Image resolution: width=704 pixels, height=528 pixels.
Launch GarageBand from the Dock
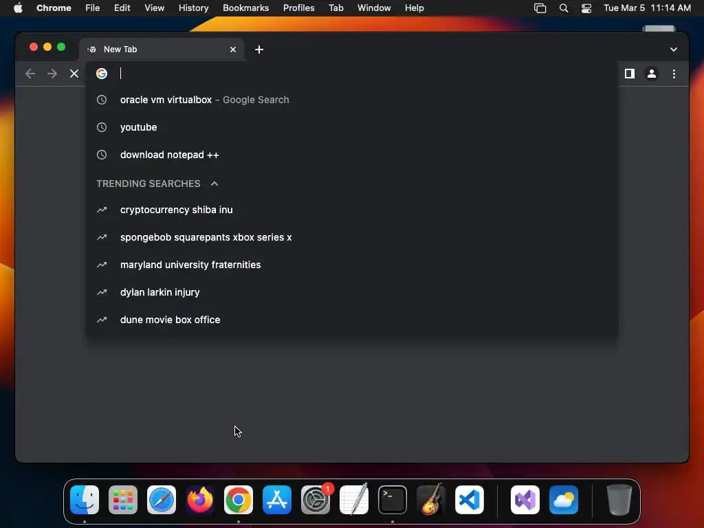(431, 500)
